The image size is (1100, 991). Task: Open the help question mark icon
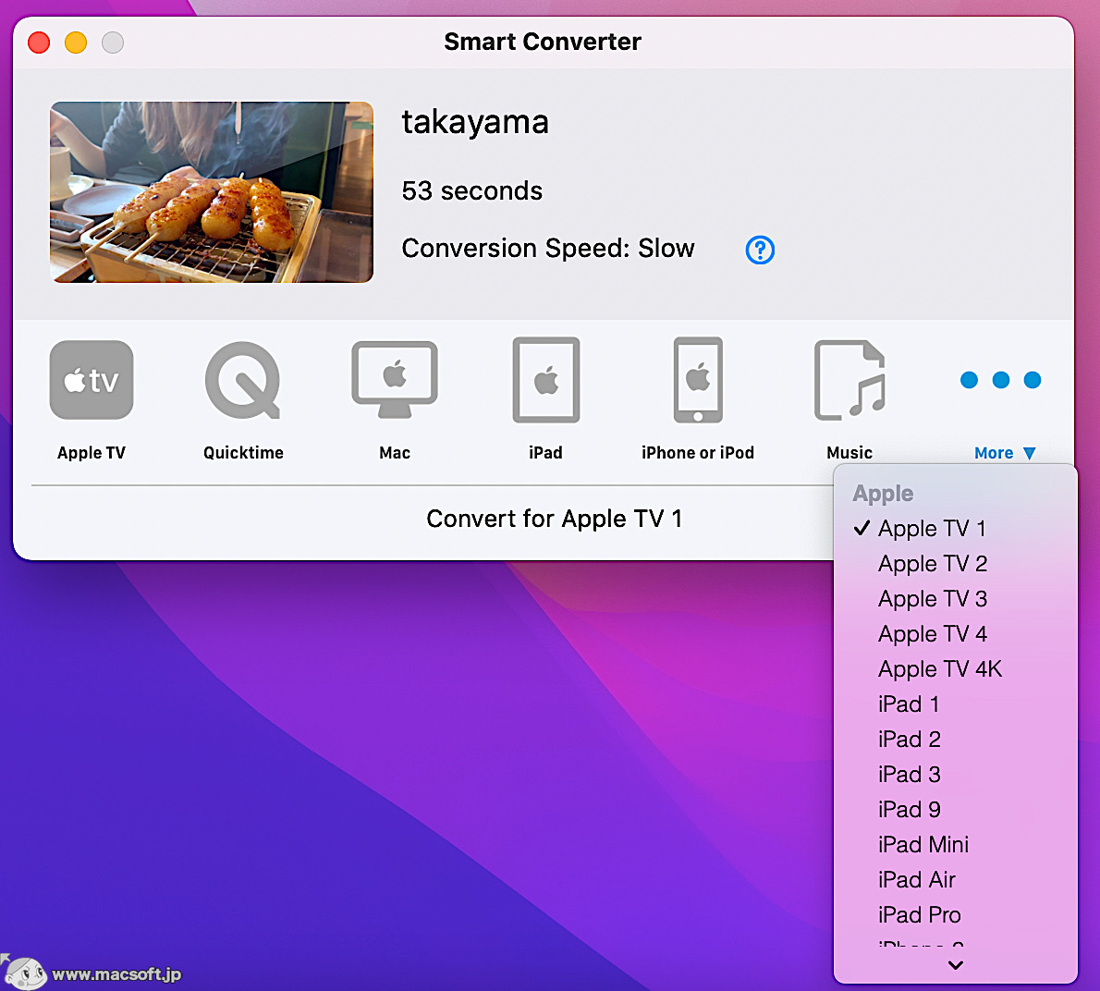[x=759, y=250]
